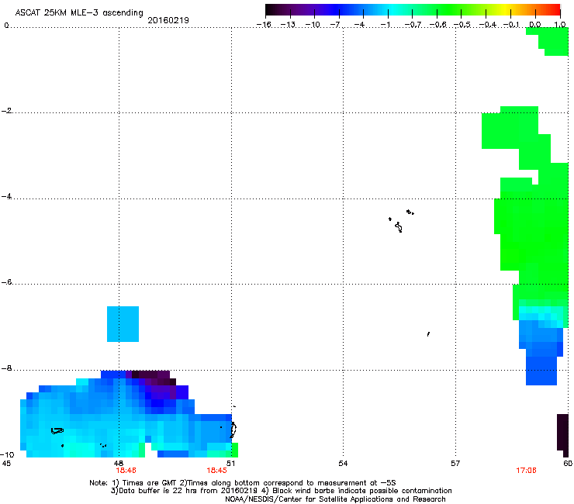Pick the black end of the color bar
The height and width of the screenshot is (504, 574).
tap(271, 10)
